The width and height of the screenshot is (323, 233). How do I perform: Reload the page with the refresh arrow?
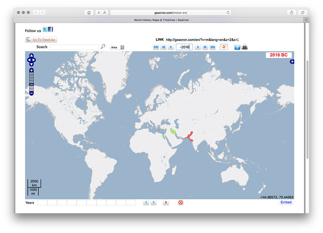click(x=228, y=13)
